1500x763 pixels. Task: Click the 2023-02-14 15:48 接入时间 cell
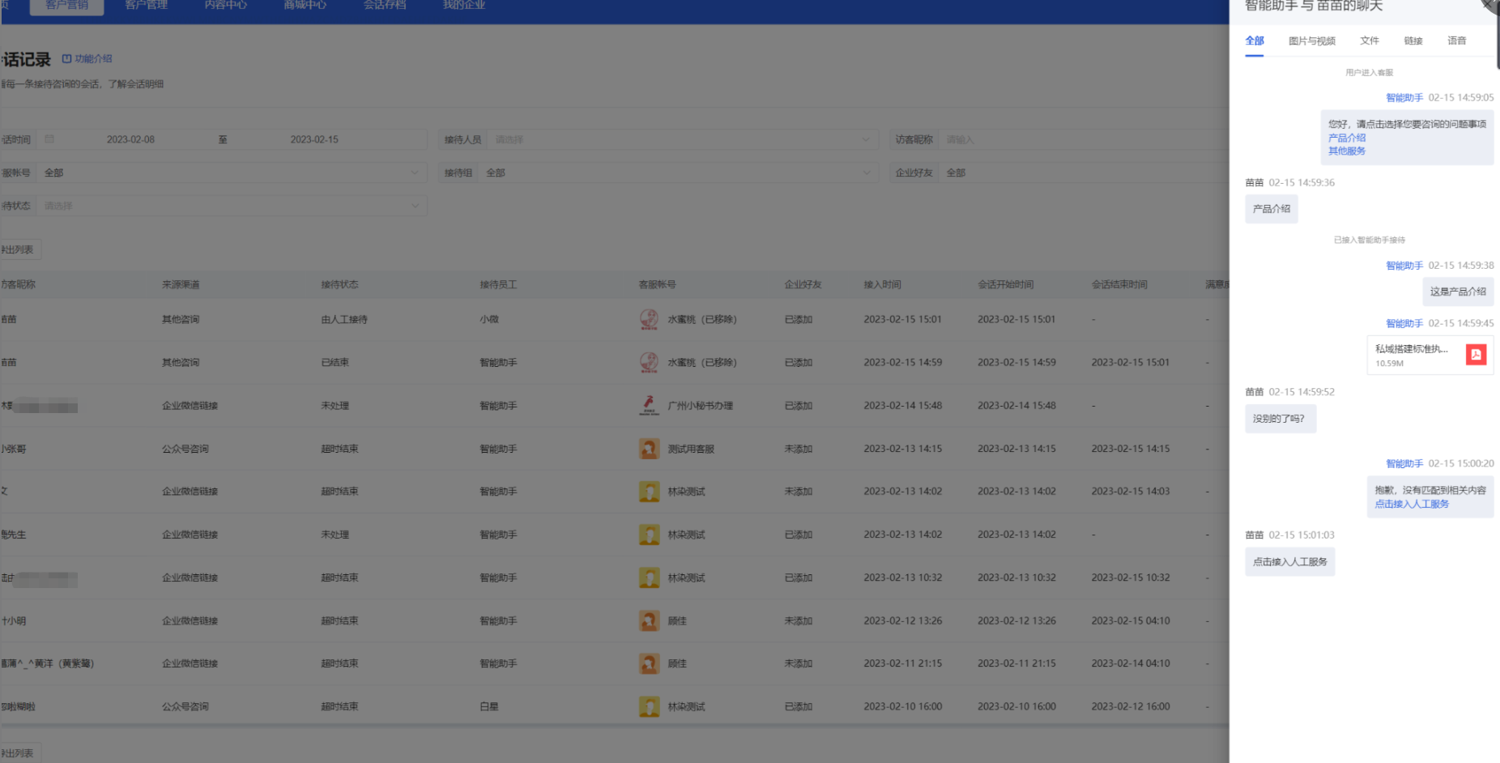coord(902,406)
